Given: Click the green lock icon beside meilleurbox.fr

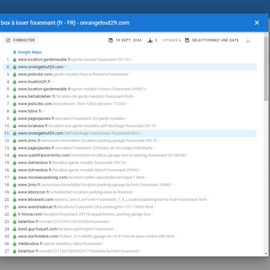Looking at the screenshot, I should 15,244.
